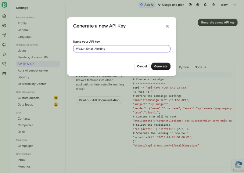This screenshot has width=244, height=173.
Task: Click Cancel in the dialog
Action: coord(142,66)
